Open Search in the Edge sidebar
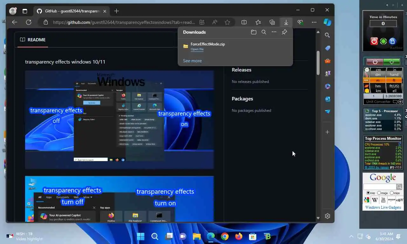Viewport: 407px width, 244px height. pyautogui.click(x=328, y=35)
